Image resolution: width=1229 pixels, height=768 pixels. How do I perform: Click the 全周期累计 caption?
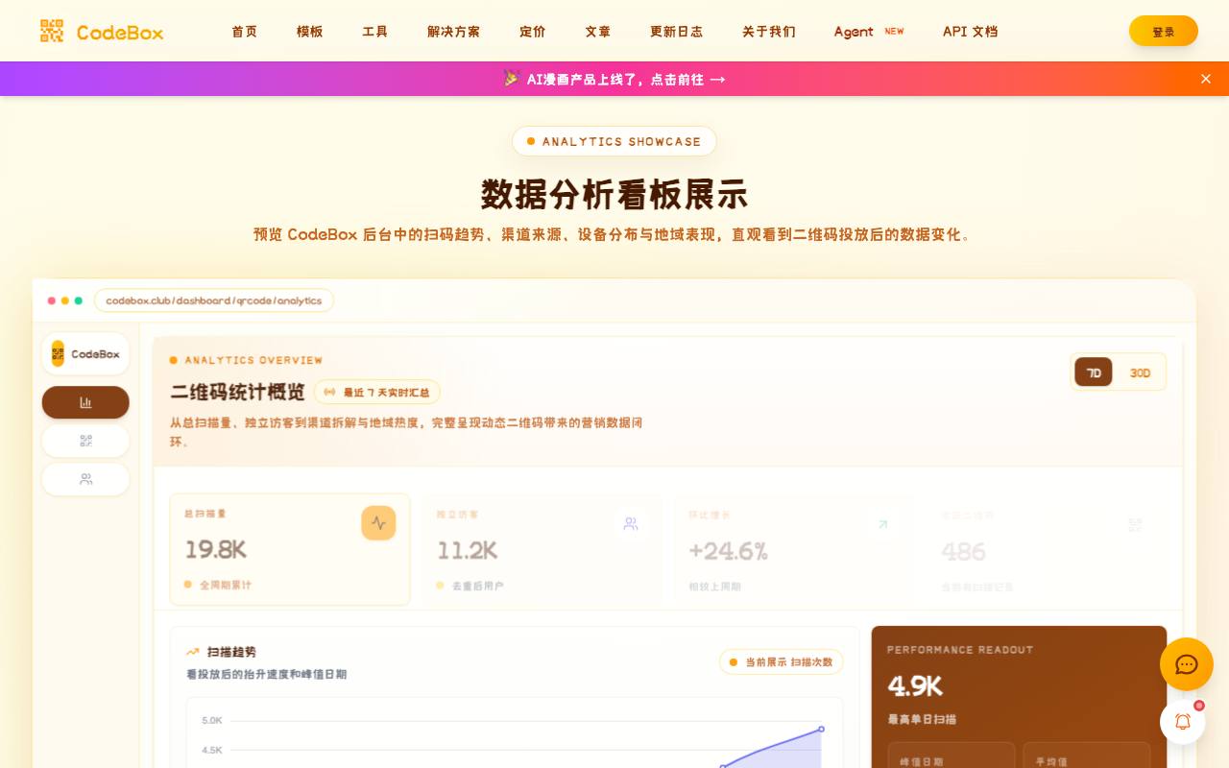click(226, 585)
